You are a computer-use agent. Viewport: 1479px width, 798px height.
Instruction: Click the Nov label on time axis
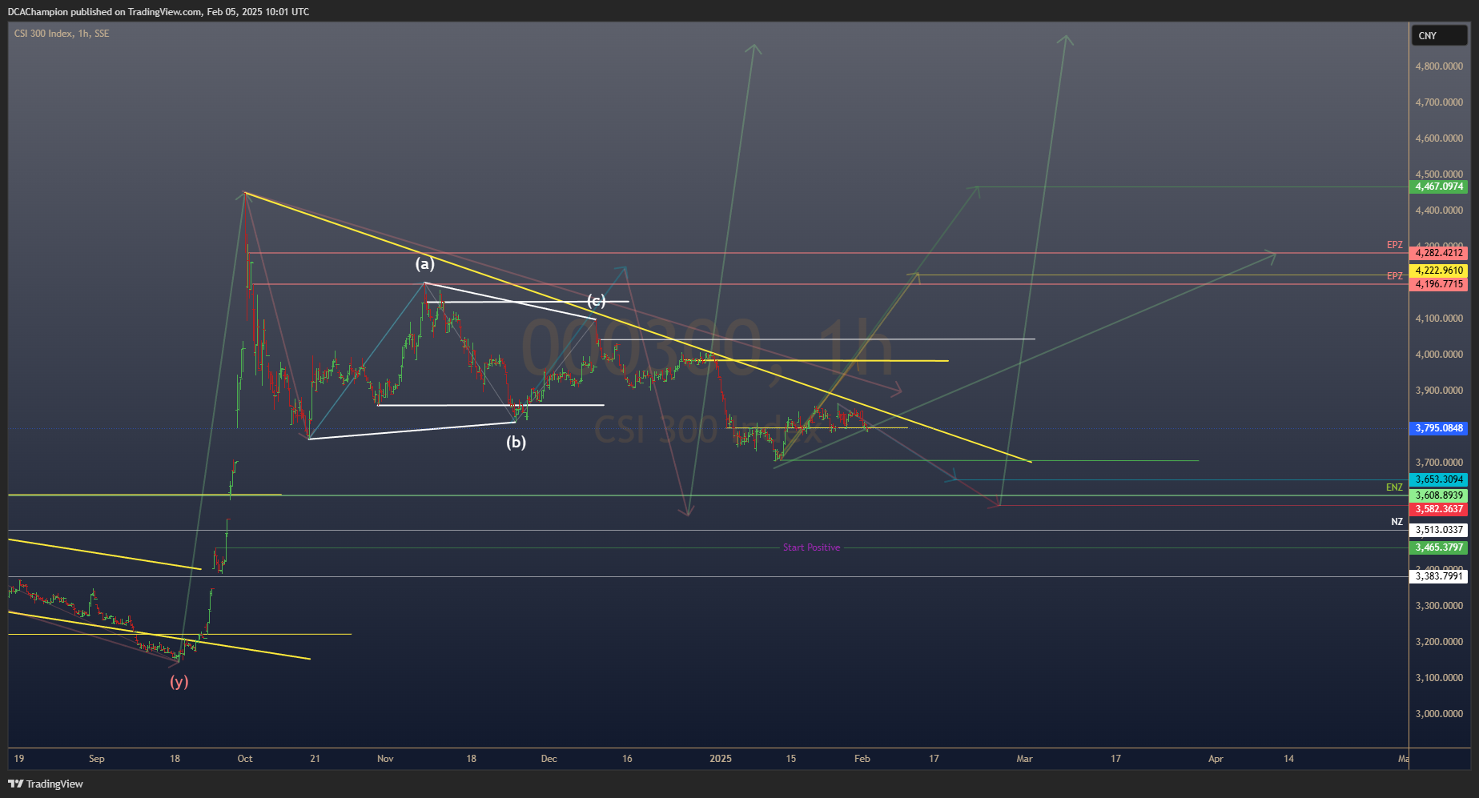click(x=385, y=759)
